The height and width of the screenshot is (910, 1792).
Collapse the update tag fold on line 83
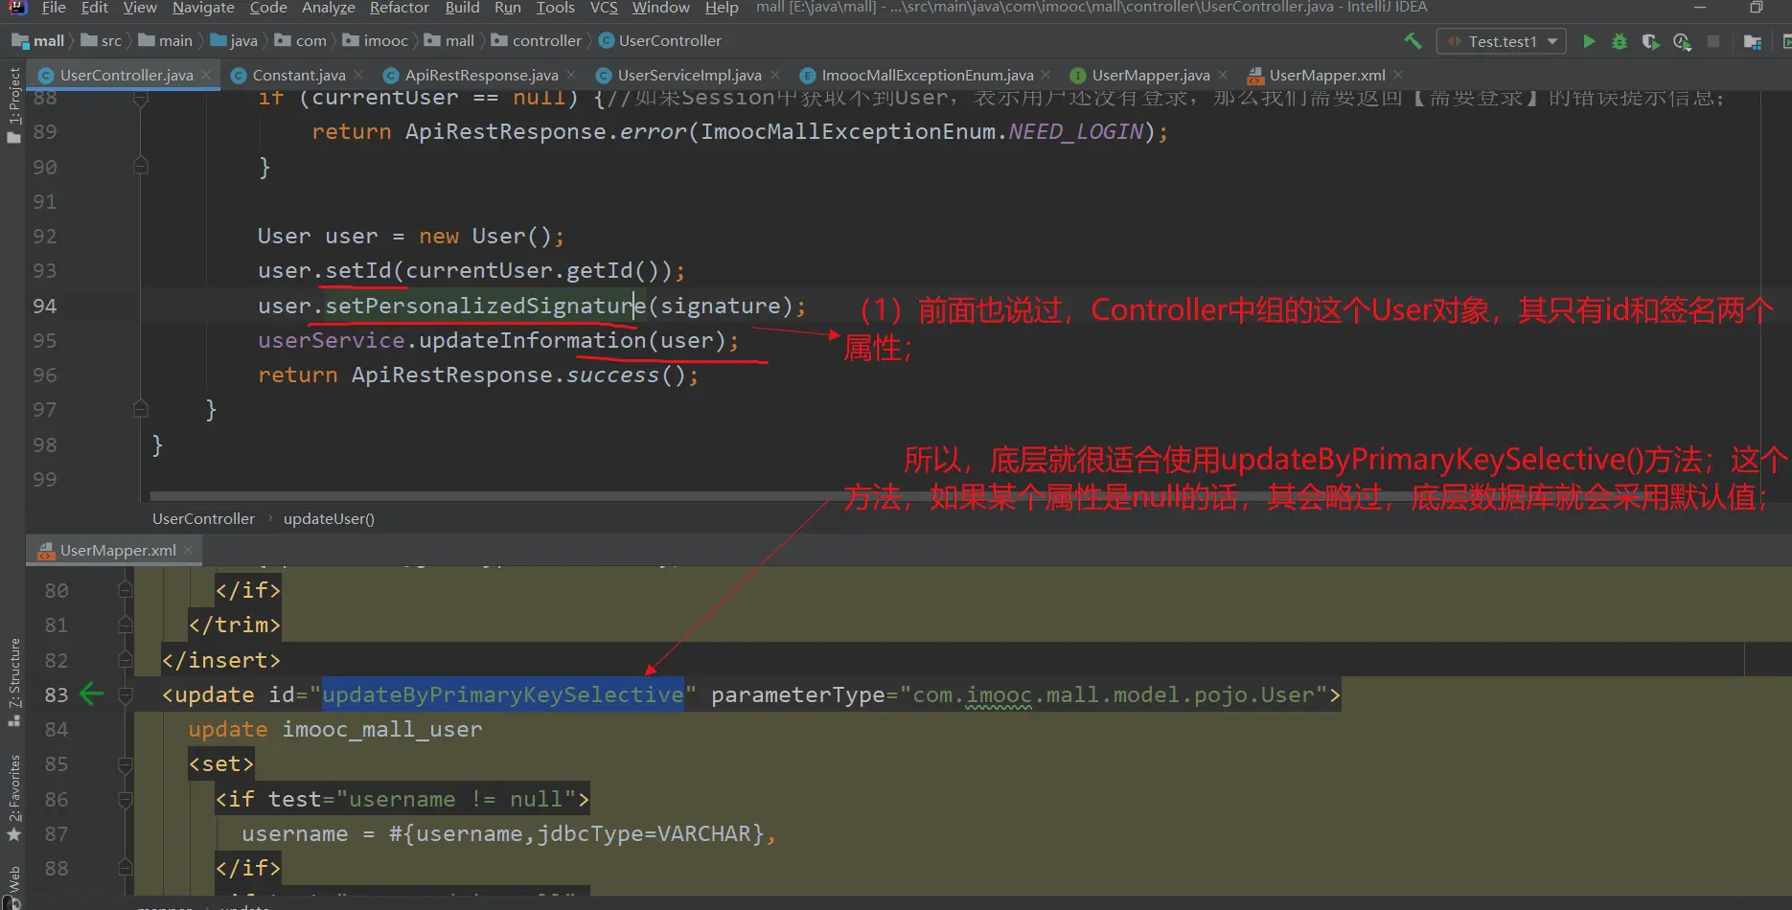coord(126,694)
